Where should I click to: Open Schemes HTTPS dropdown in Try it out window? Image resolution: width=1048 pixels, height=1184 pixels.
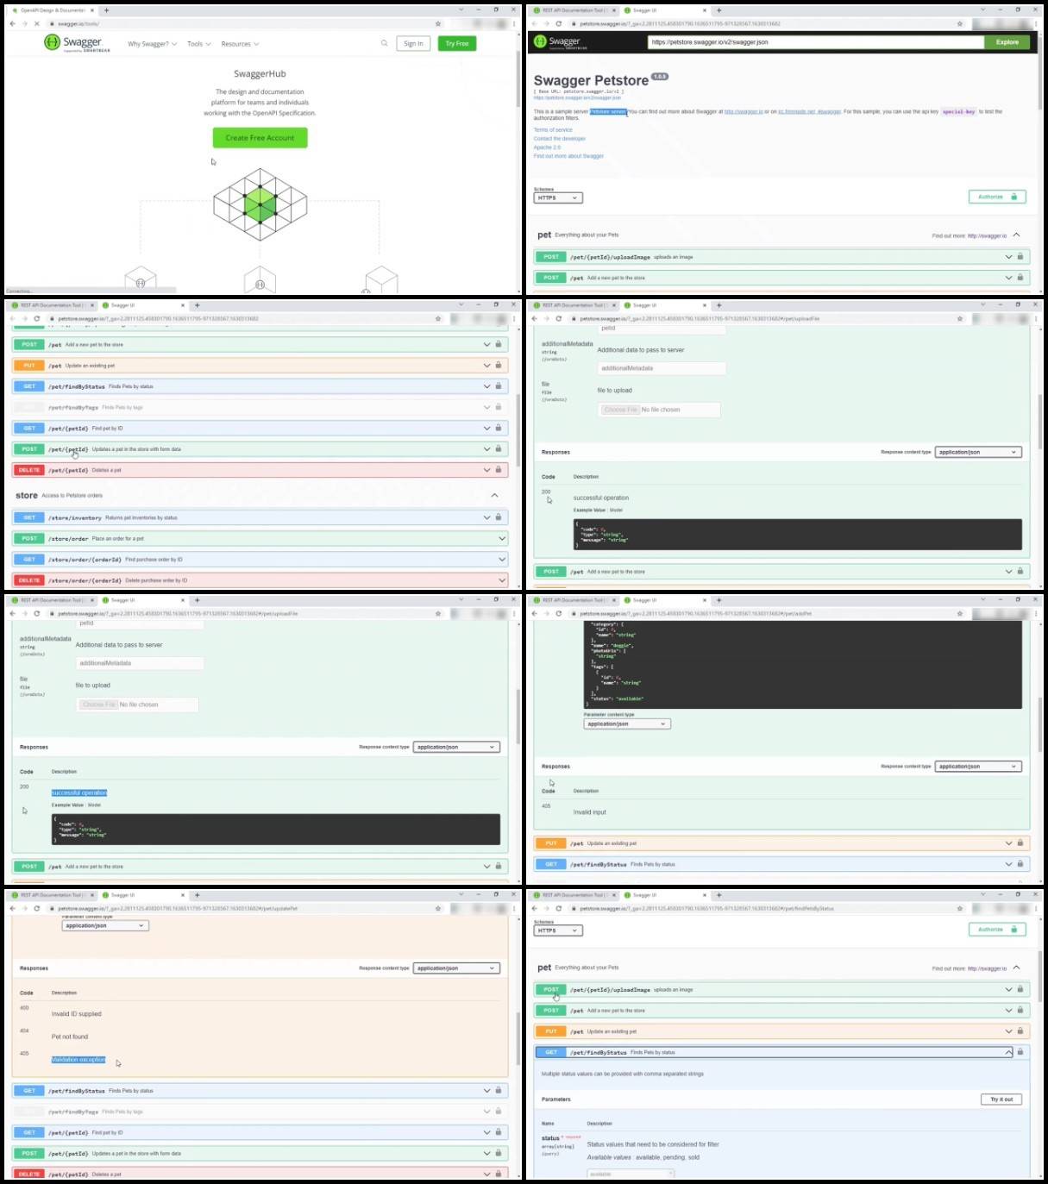tap(558, 930)
